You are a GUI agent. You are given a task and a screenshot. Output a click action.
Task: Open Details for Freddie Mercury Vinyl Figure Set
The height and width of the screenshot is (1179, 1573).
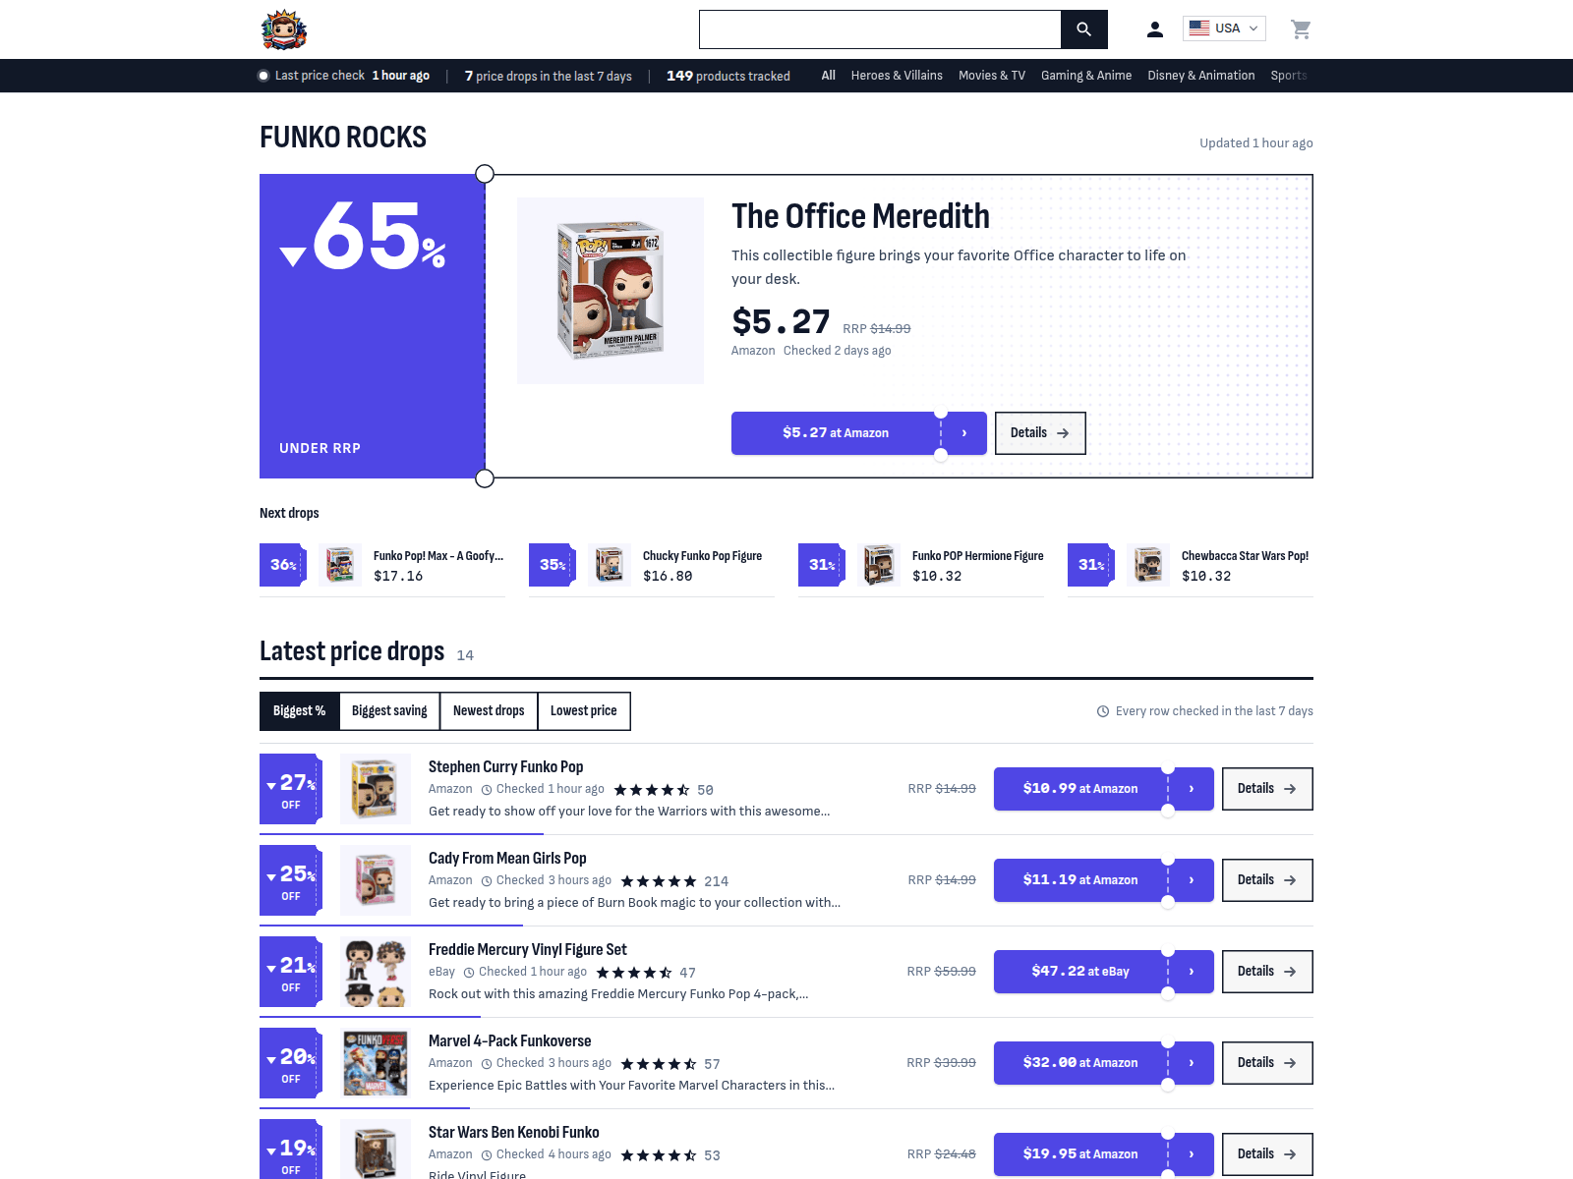[1267, 972]
